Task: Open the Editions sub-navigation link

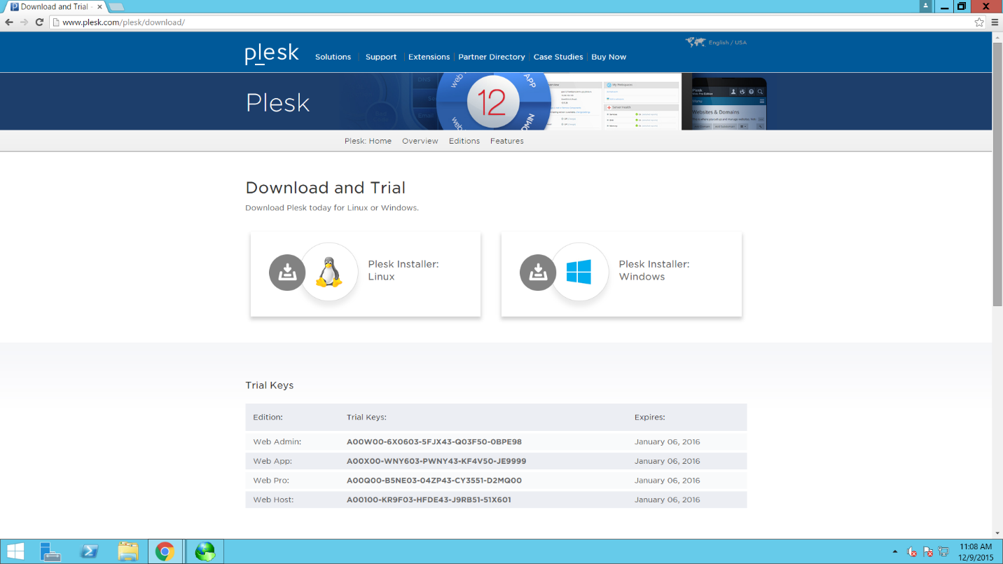Action: pos(464,141)
